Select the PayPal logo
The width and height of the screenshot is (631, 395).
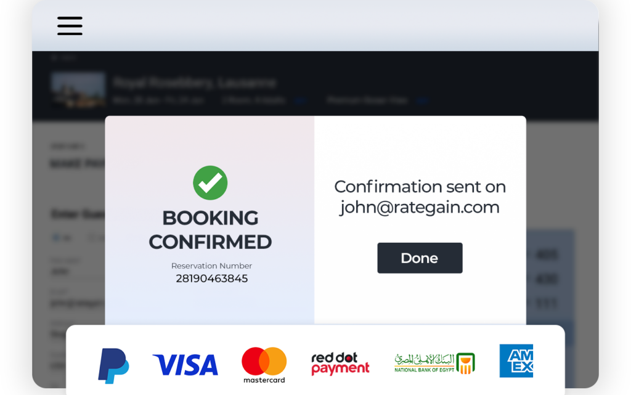coord(113,365)
